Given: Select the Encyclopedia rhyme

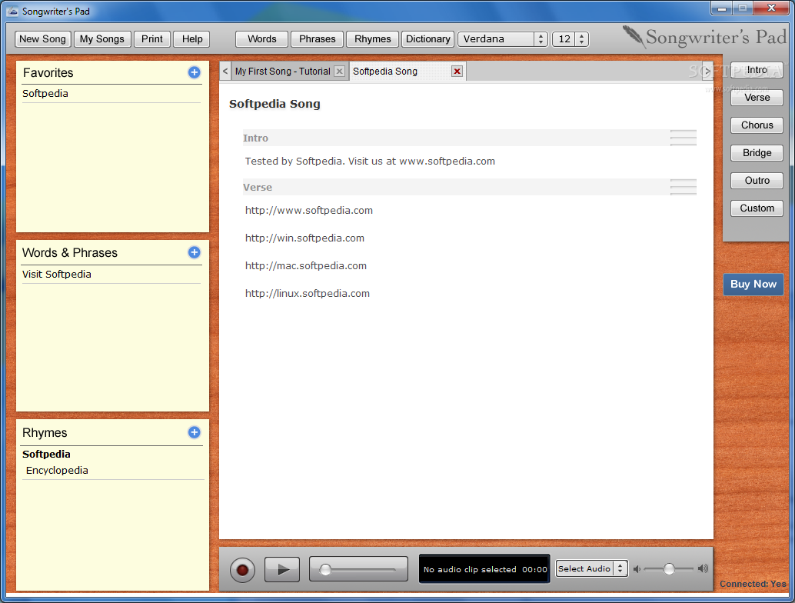Looking at the screenshot, I should point(57,470).
